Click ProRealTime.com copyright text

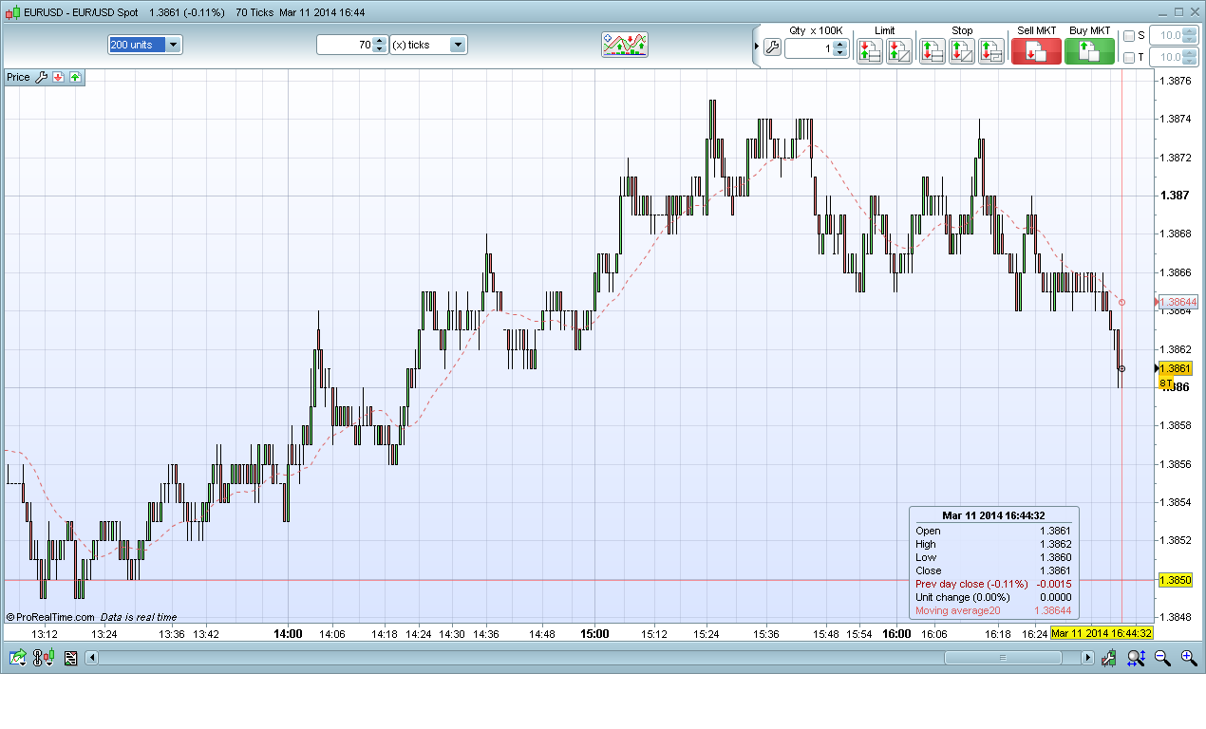(48, 617)
